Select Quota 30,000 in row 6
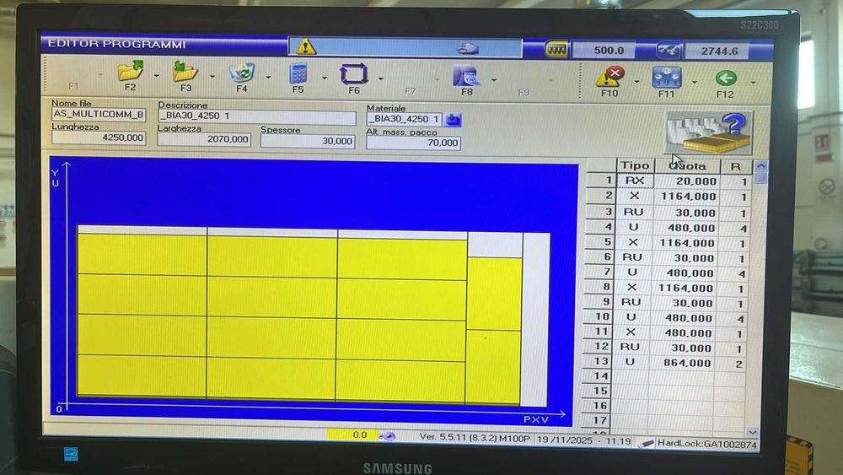Image resolution: width=843 pixels, height=475 pixels. pos(685,257)
